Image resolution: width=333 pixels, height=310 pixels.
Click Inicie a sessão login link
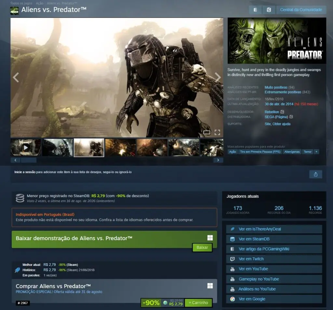tap(25, 172)
